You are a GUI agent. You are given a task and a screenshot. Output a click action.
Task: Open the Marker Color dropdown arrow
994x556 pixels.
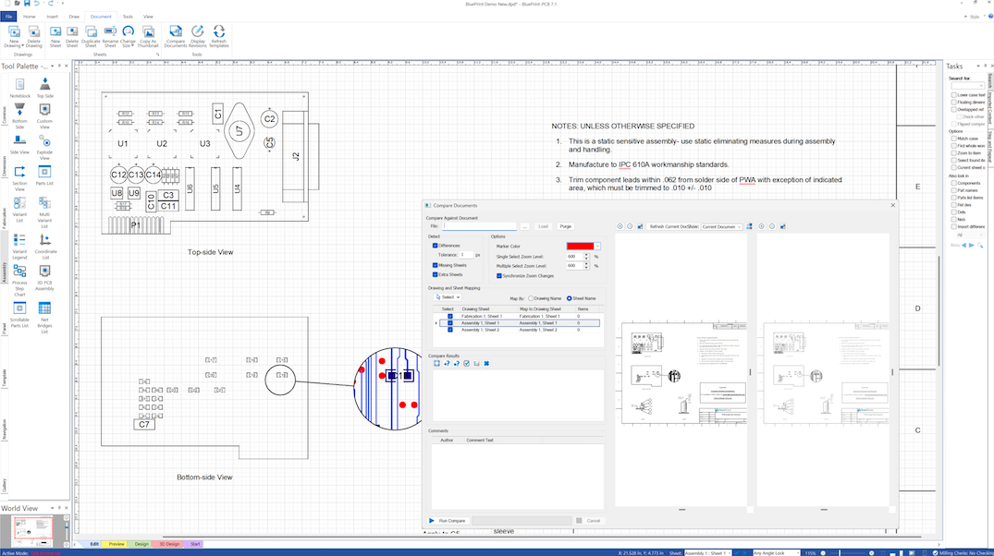click(x=597, y=247)
